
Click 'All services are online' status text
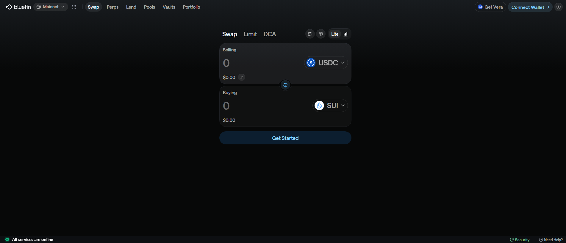[x=33, y=239]
